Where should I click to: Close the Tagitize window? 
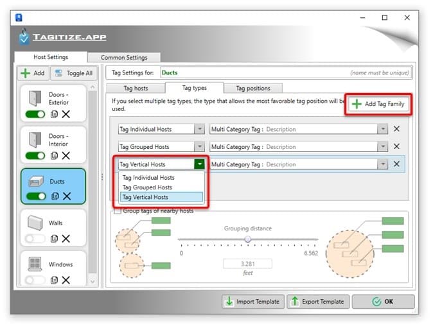point(407,18)
